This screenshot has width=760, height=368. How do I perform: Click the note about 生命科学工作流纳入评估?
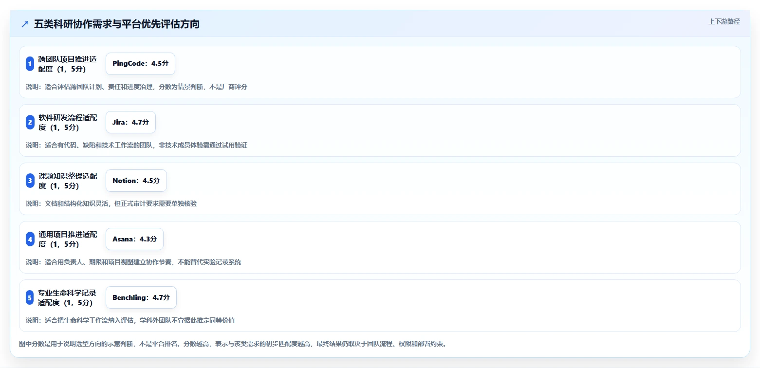(x=130, y=320)
